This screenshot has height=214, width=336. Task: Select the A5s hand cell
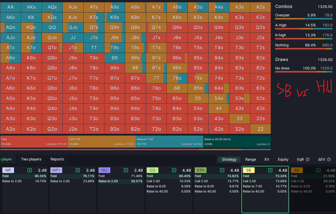[x=198, y=7]
